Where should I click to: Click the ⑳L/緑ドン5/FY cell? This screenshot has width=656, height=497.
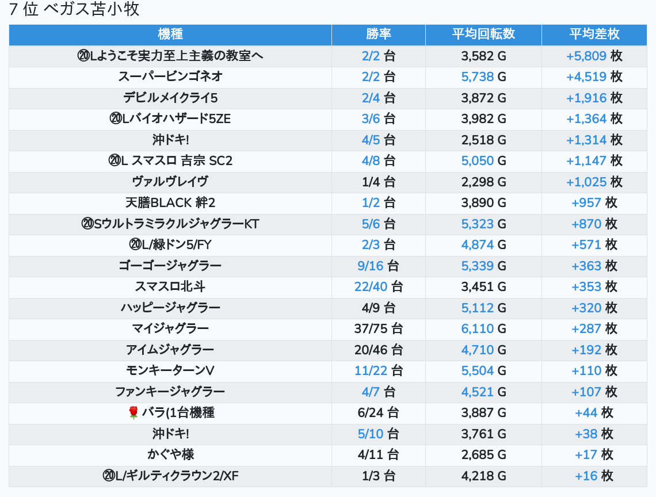170,244
